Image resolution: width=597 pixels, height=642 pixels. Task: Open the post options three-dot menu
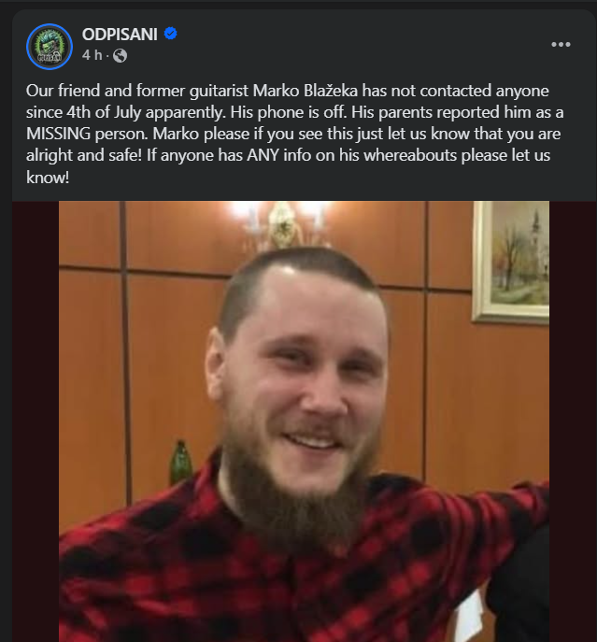click(561, 44)
